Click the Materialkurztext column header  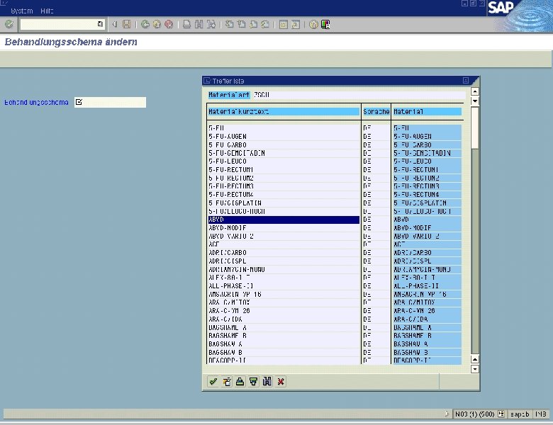click(284, 112)
